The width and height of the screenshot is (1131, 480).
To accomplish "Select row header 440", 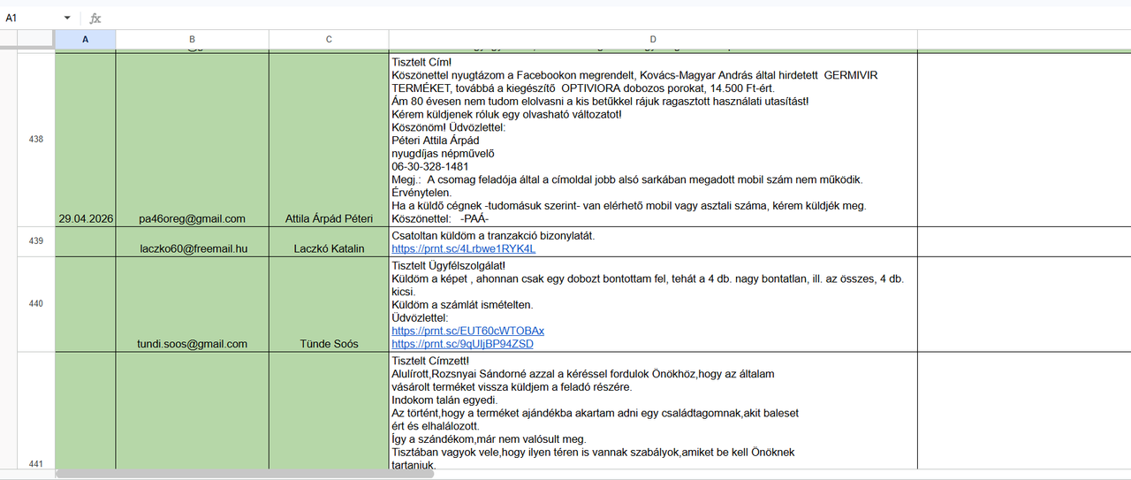I will [36, 304].
